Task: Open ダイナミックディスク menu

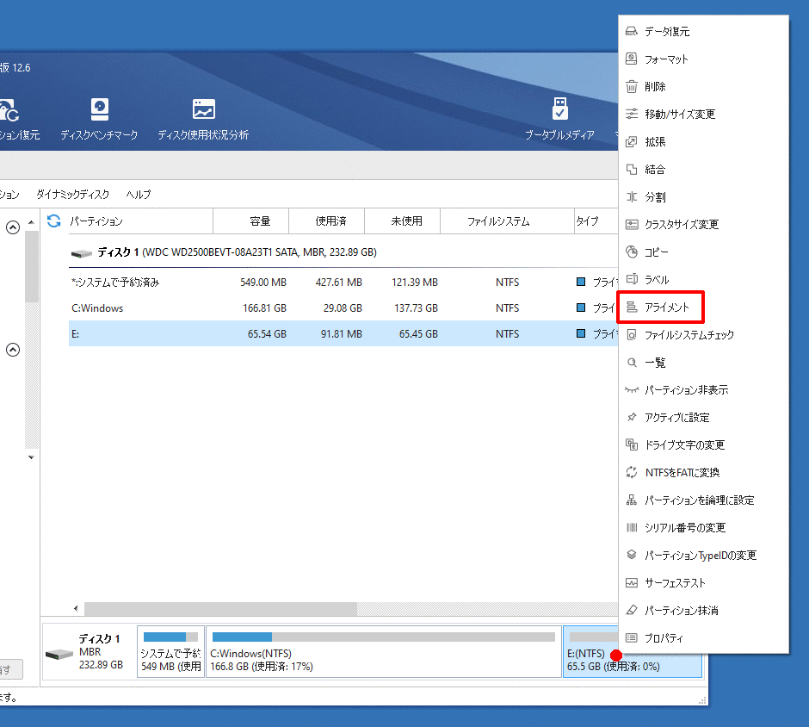Action: (x=72, y=195)
